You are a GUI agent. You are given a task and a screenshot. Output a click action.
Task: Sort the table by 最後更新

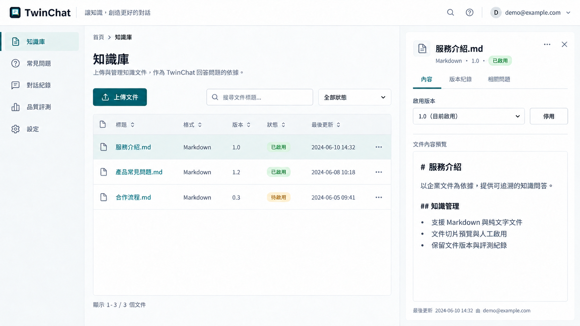click(x=326, y=125)
